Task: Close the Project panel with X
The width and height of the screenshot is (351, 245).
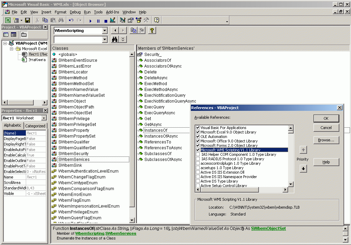Action: 45,27
